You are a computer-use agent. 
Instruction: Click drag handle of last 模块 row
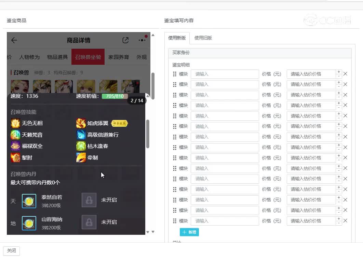(175, 221)
